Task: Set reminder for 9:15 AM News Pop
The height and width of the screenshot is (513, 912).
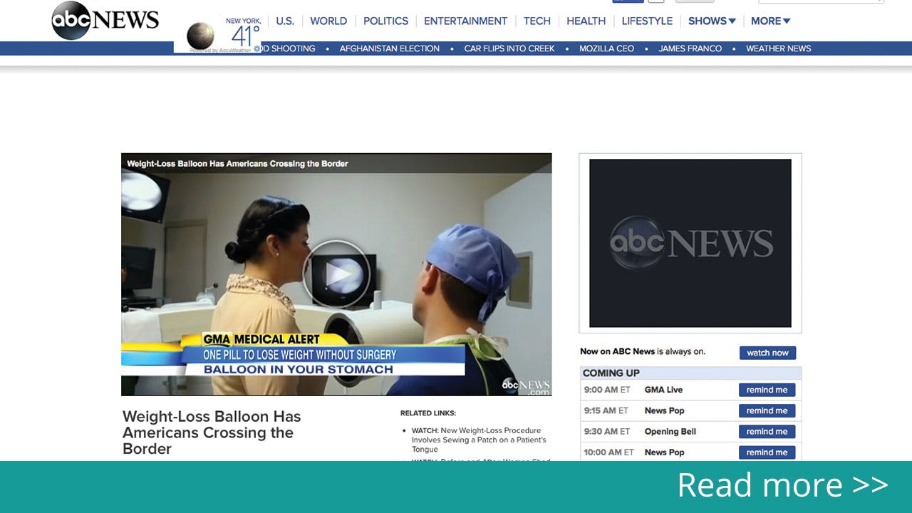Action: (x=767, y=410)
